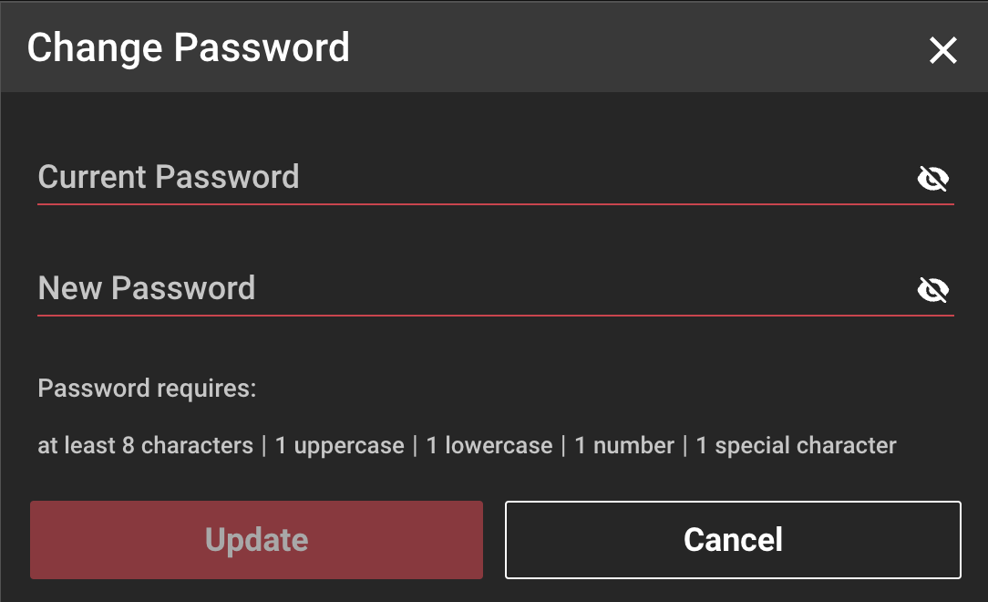Viewport: 988px width, 602px height.
Task: Click the white-outlined Cancel button
Action: point(733,540)
